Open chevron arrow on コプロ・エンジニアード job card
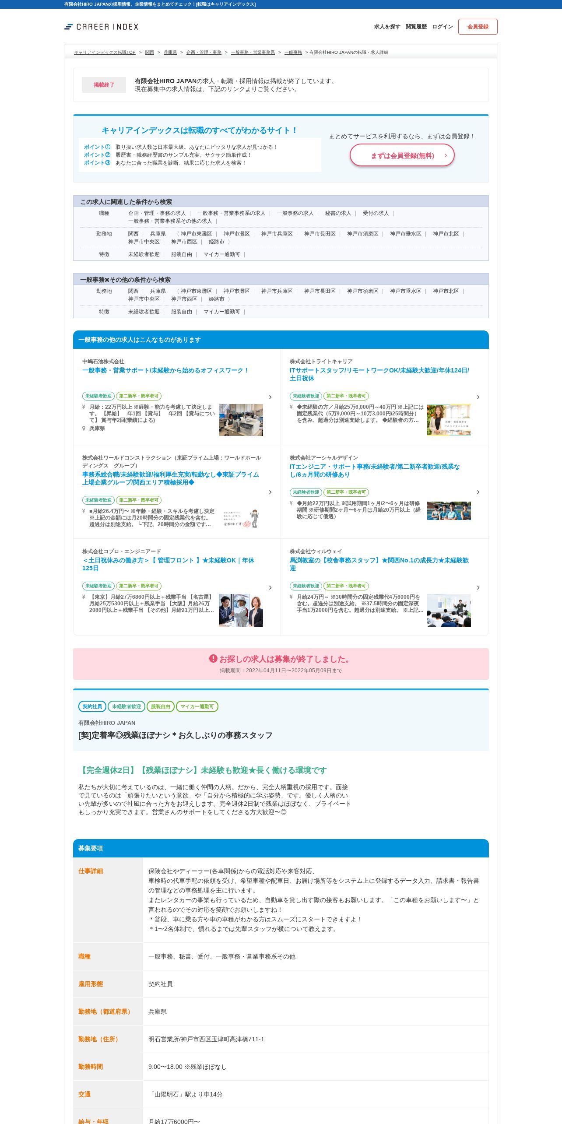 coord(270,587)
